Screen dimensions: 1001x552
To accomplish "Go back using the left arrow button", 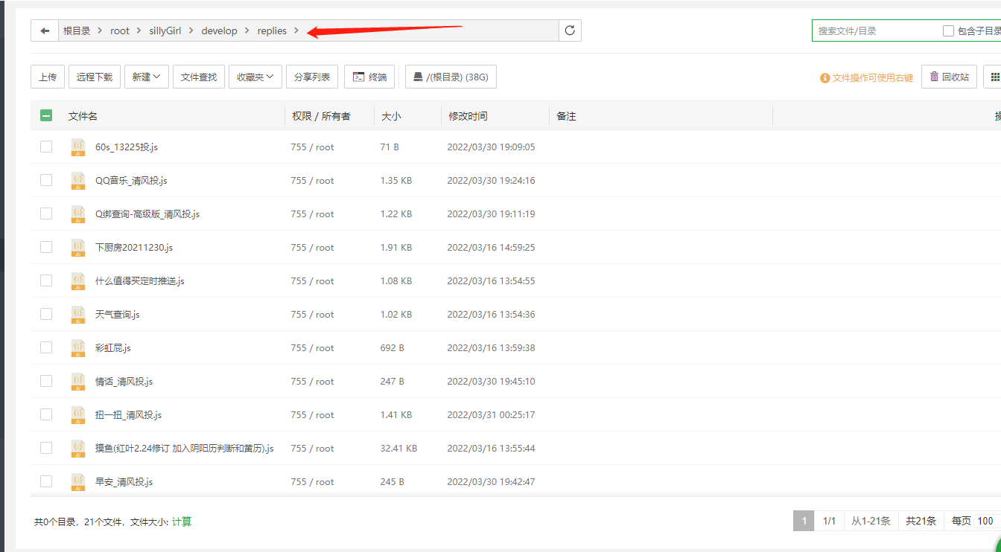I will (45, 31).
